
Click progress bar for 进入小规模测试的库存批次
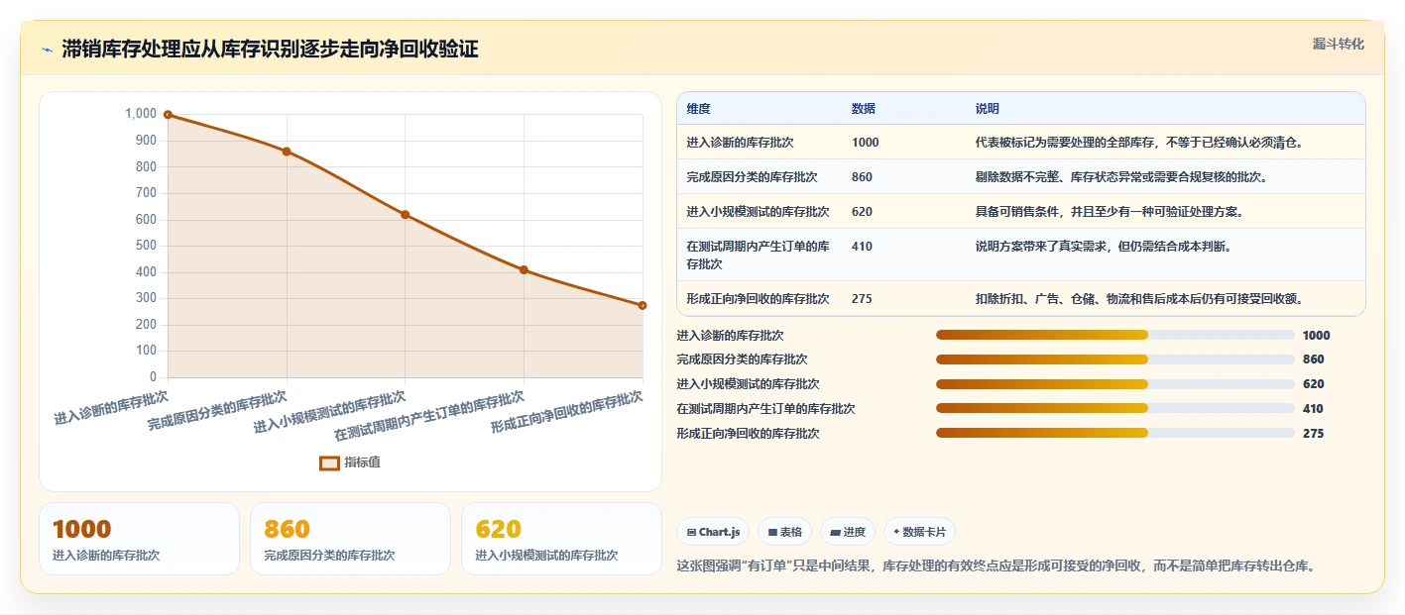tap(1115, 384)
